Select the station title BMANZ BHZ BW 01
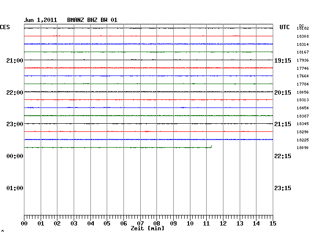311x236 pixels. coord(92,20)
